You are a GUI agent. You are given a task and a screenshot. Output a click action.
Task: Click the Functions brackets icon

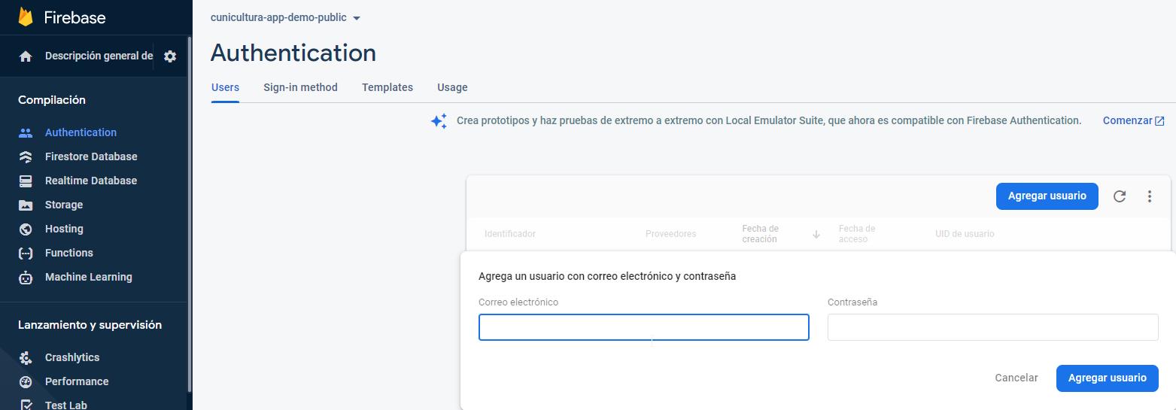(x=26, y=253)
